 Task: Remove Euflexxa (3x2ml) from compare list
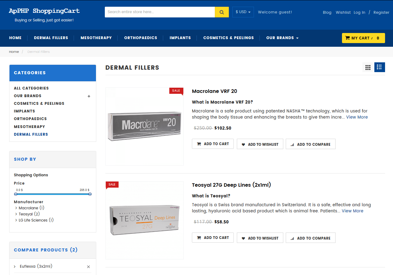(88, 267)
